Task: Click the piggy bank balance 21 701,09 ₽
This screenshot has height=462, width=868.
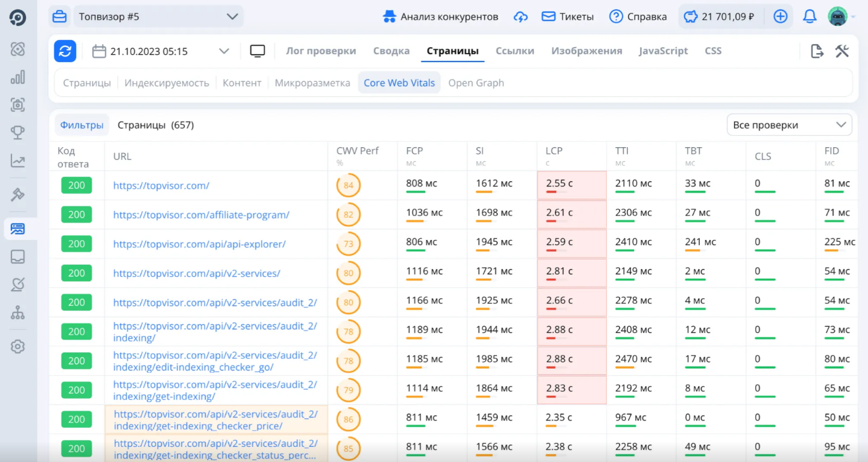Action: (x=719, y=17)
